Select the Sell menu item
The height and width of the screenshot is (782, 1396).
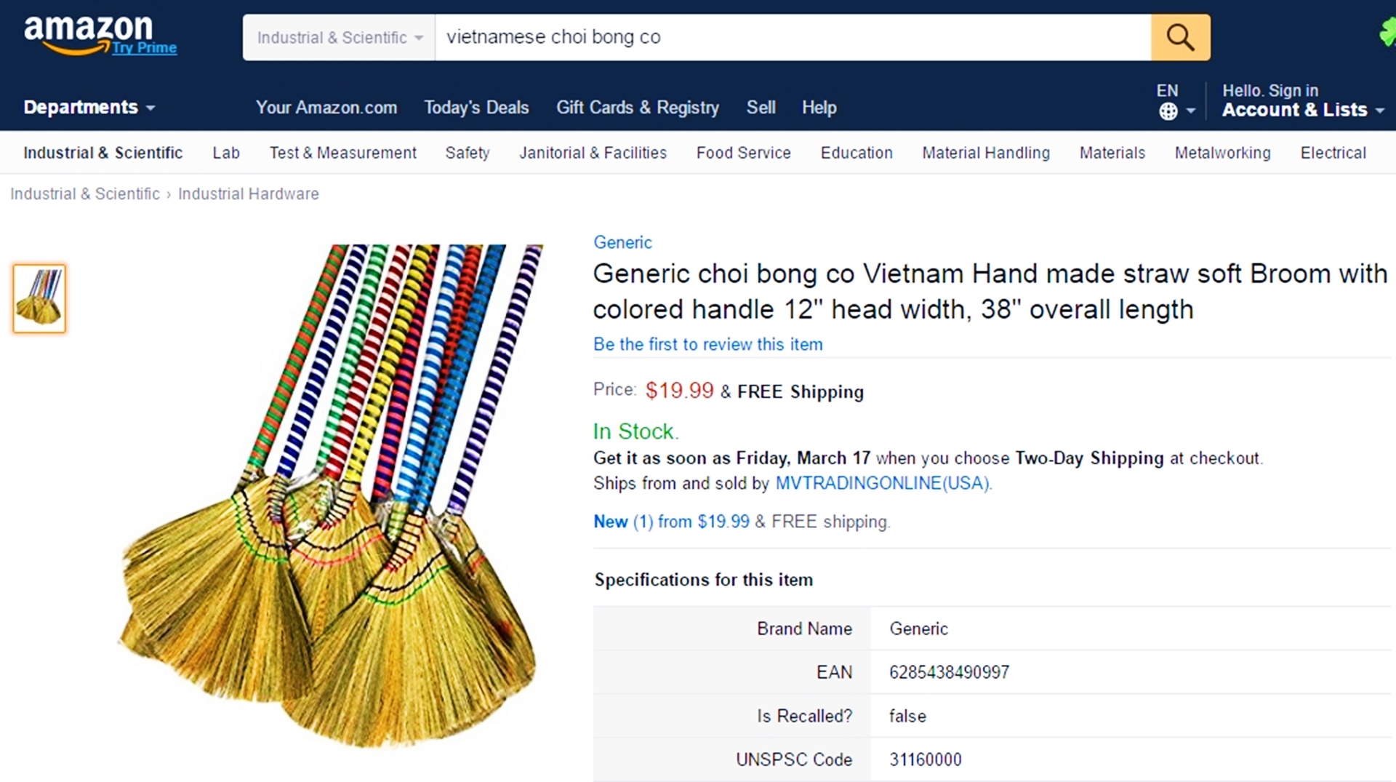click(761, 107)
